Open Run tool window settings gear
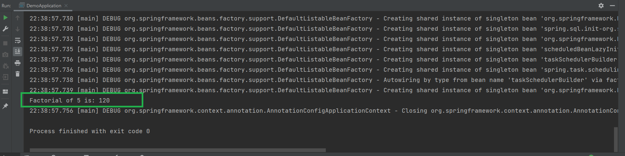This screenshot has width=625, height=156. [x=601, y=6]
